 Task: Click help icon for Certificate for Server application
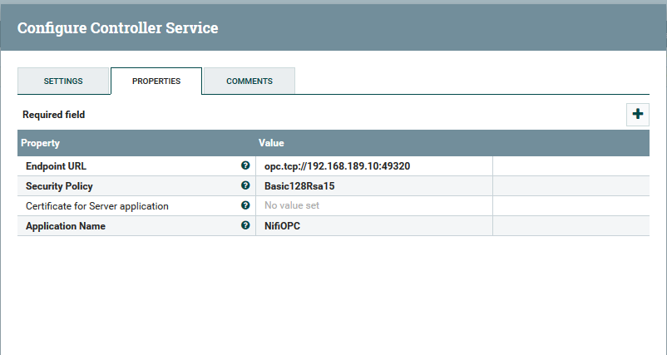(245, 205)
